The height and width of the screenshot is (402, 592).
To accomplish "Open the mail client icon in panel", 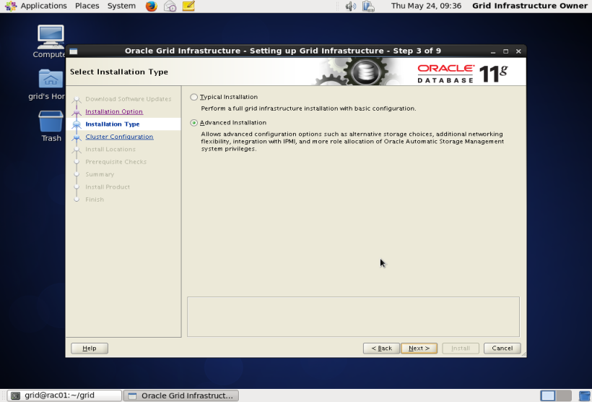I will click(x=170, y=6).
